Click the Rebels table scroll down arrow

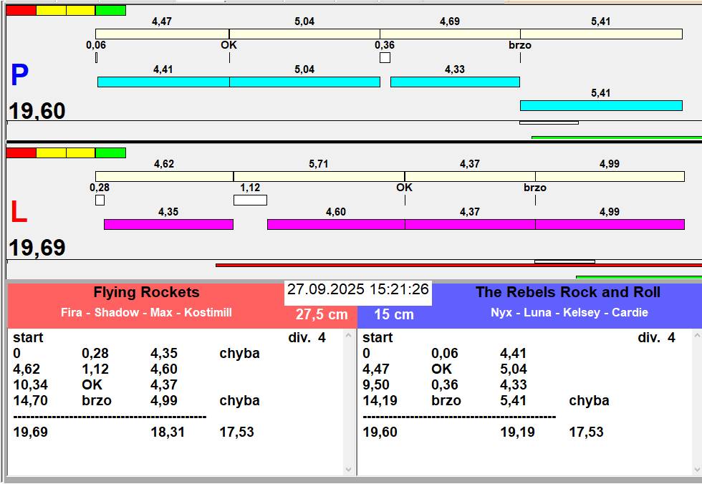coord(697,470)
